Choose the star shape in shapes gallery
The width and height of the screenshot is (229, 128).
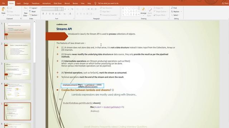[x=136, y=14]
